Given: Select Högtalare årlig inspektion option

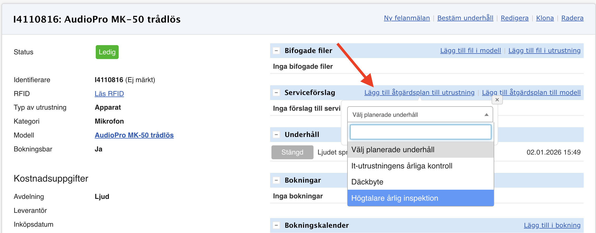Looking at the screenshot, I should click(421, 198).
